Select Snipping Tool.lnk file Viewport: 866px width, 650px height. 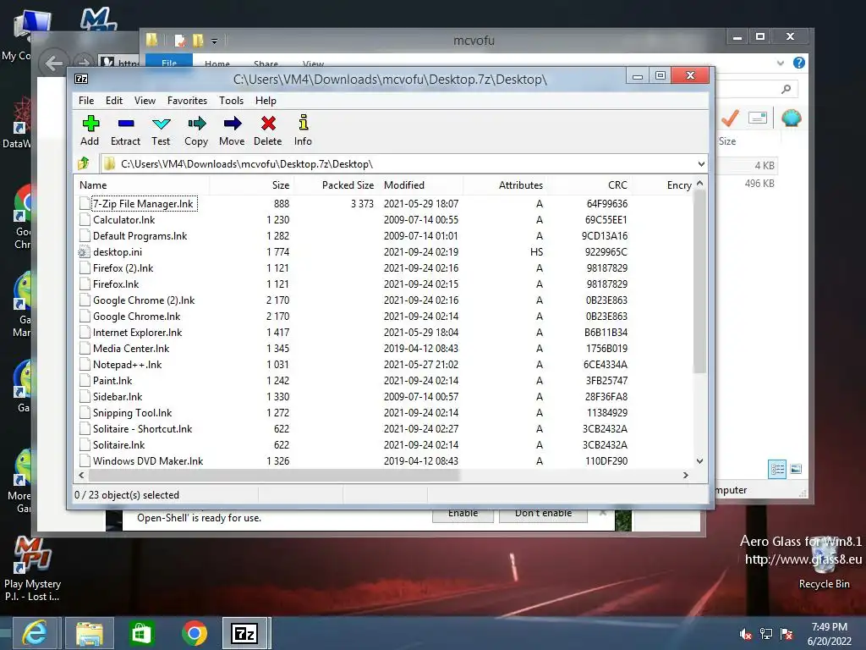[132, 413]
